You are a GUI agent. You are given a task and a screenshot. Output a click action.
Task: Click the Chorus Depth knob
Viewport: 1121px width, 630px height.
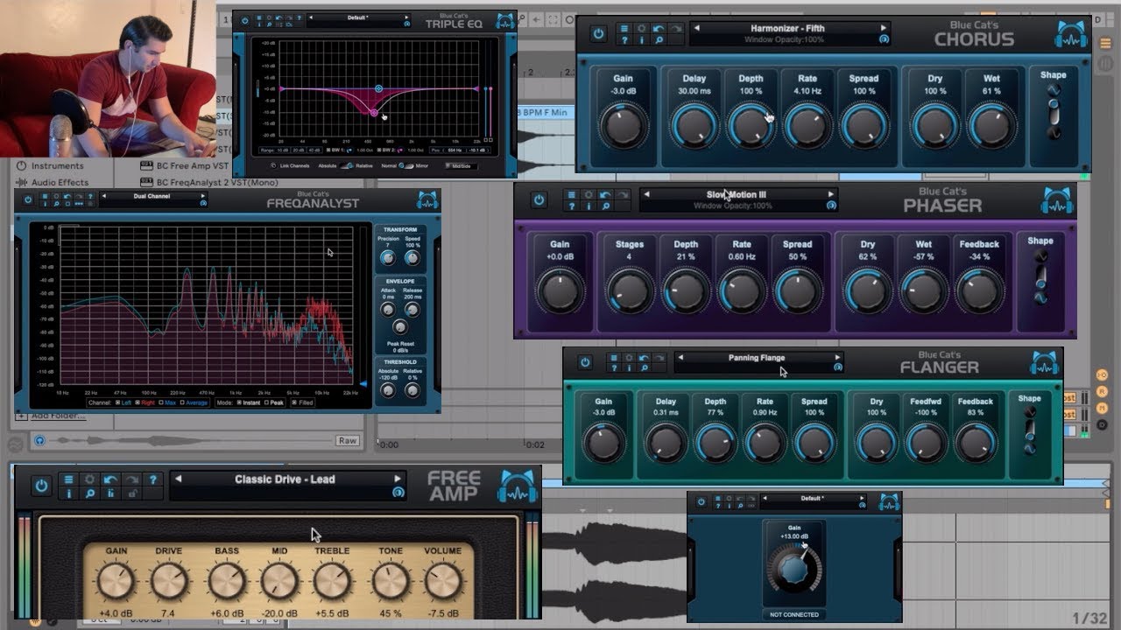(751, 126)
